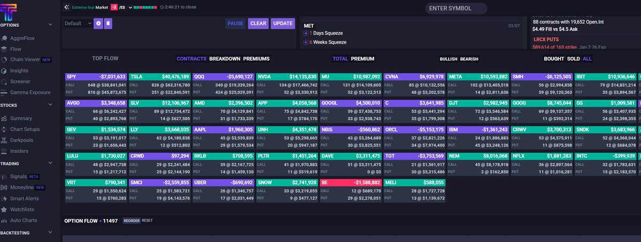Screen dimensions: 641x242
Task: Open the TOP FLOW heading tab
Action: point(105,59)
